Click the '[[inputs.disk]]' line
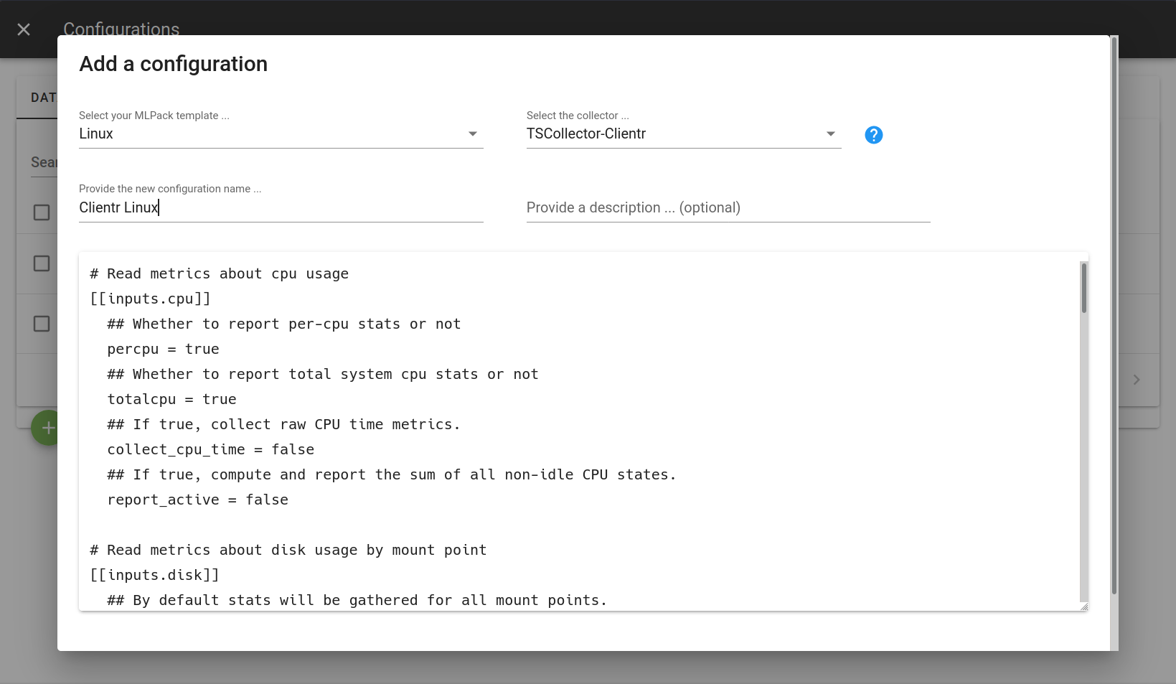The width and height of the screenshot is (1176, 684). point(154,575)
